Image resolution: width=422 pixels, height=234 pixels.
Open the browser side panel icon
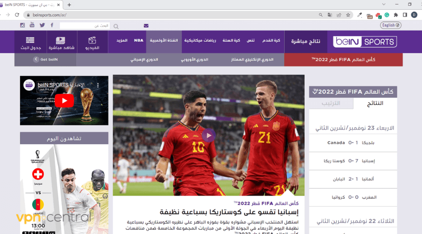tap(405, 15)
